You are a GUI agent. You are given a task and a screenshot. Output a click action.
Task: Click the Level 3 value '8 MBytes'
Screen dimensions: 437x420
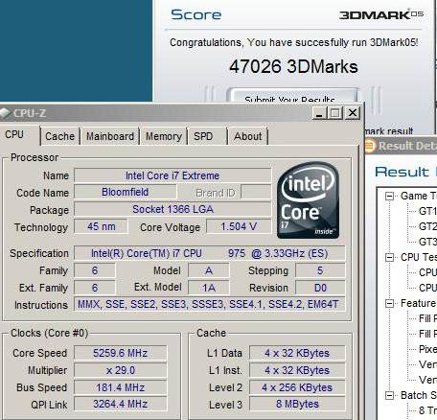(297, 405)
